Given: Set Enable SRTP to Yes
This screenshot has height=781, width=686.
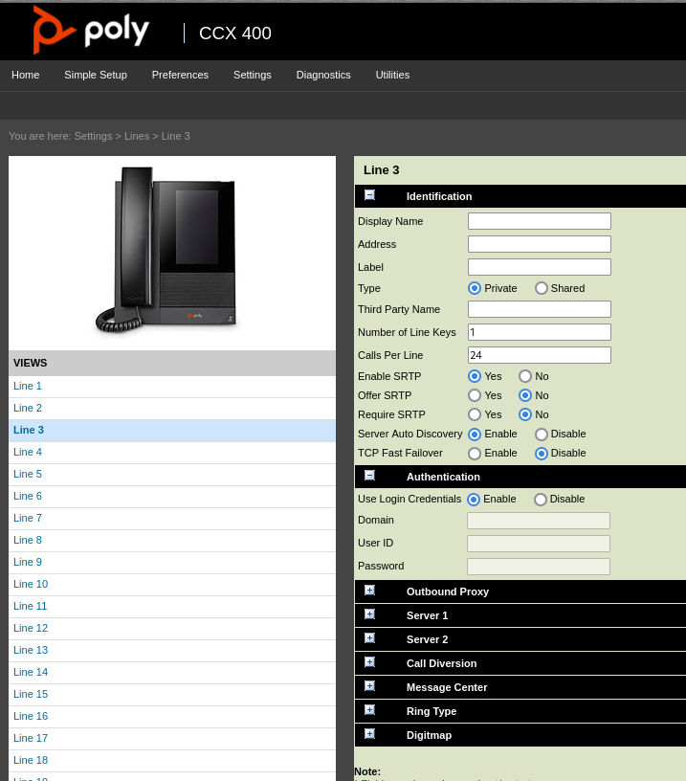Looking at the screenshot, I should 475,376.
